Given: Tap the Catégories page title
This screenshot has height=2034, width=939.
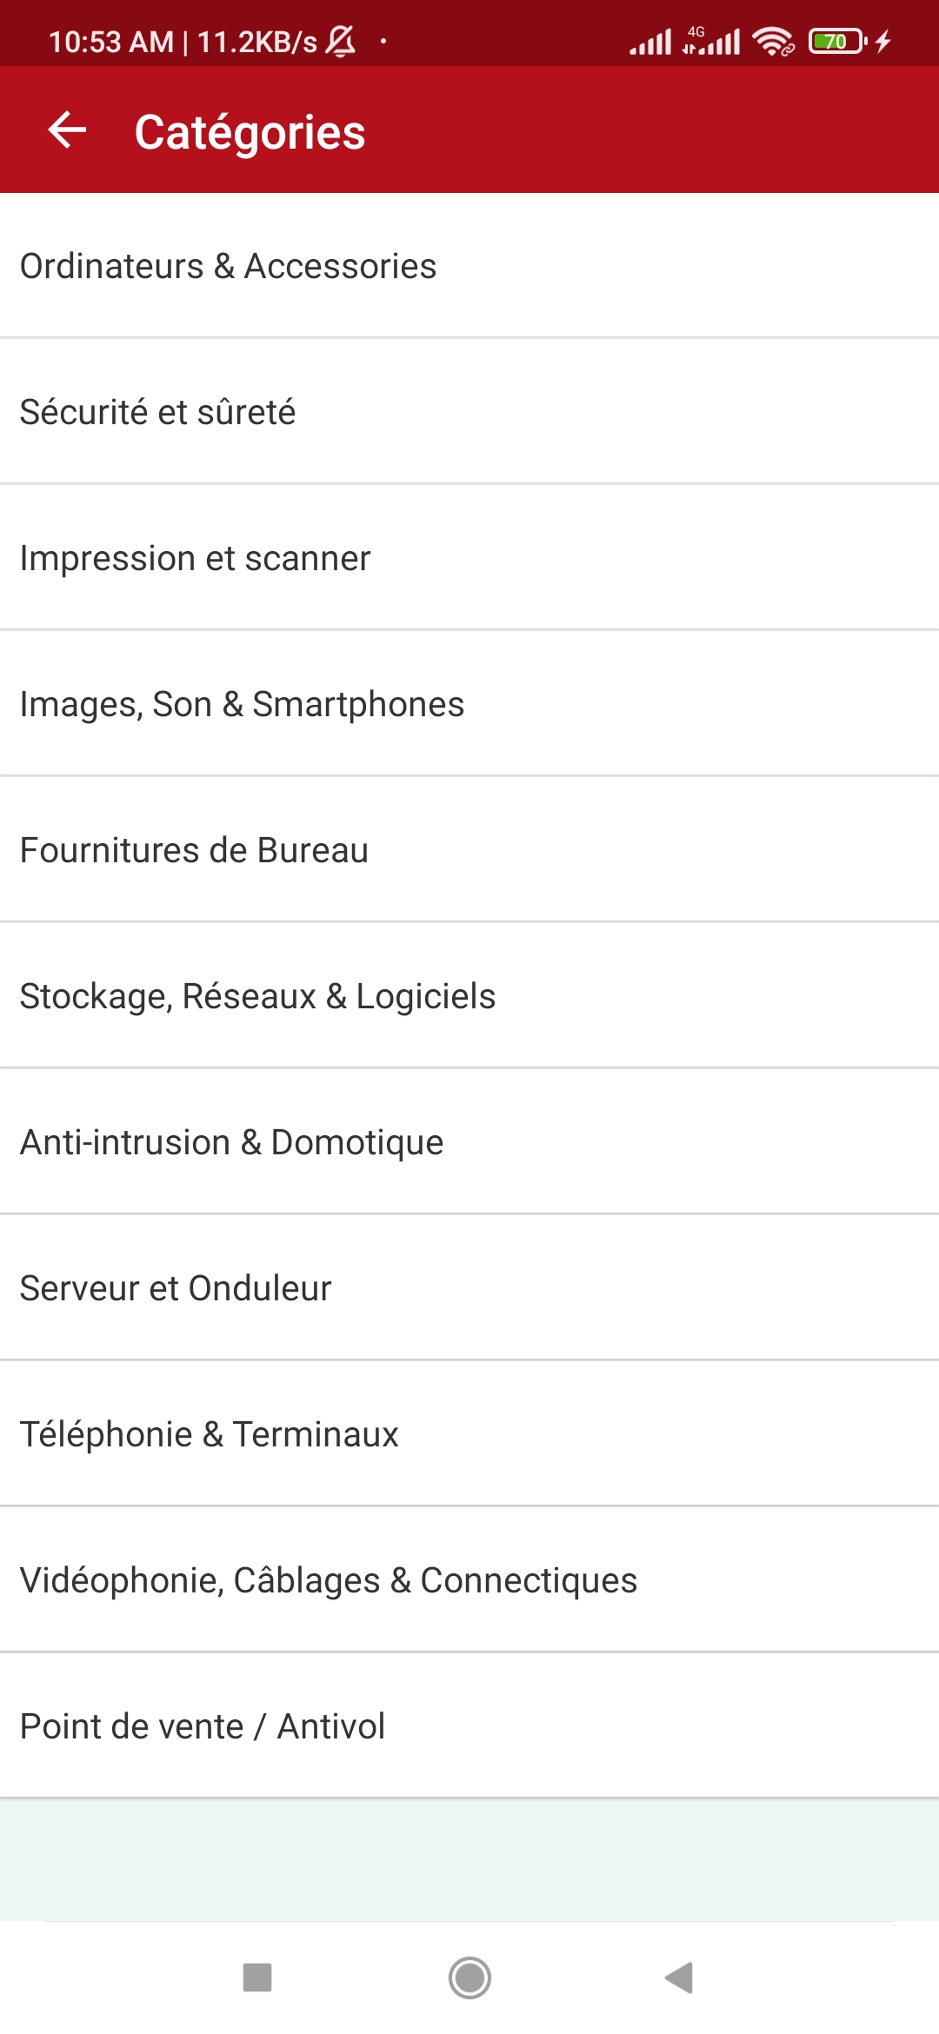Looking at the screenshot, I should point(250,132).
